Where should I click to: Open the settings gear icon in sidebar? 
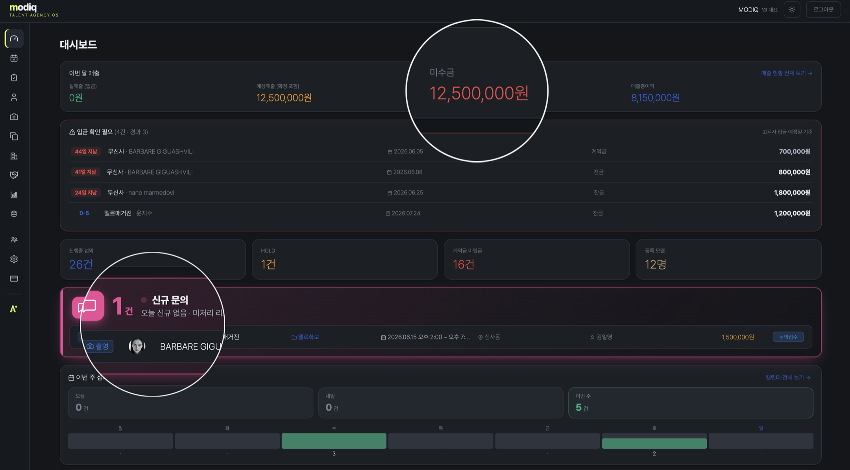[x=14, y=259]
